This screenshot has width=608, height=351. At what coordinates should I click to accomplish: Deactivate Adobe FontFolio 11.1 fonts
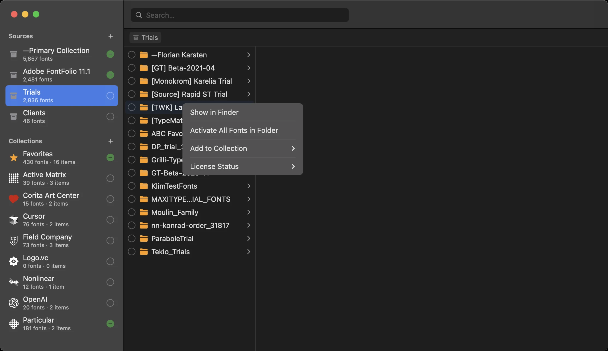[x=110, y=75]
